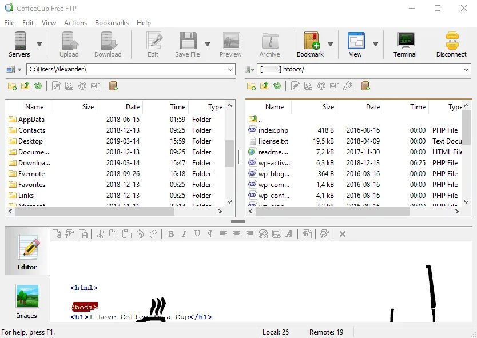Expand the View dropdown arrow
The width and height of the screenshot is (477, 338).
tap(376, 45)
